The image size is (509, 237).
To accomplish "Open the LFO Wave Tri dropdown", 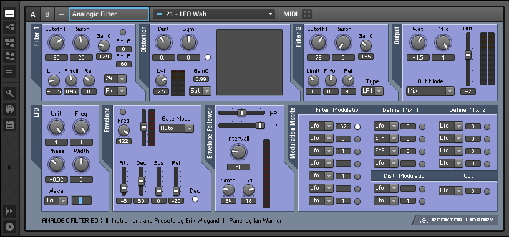I will point(56,200).
